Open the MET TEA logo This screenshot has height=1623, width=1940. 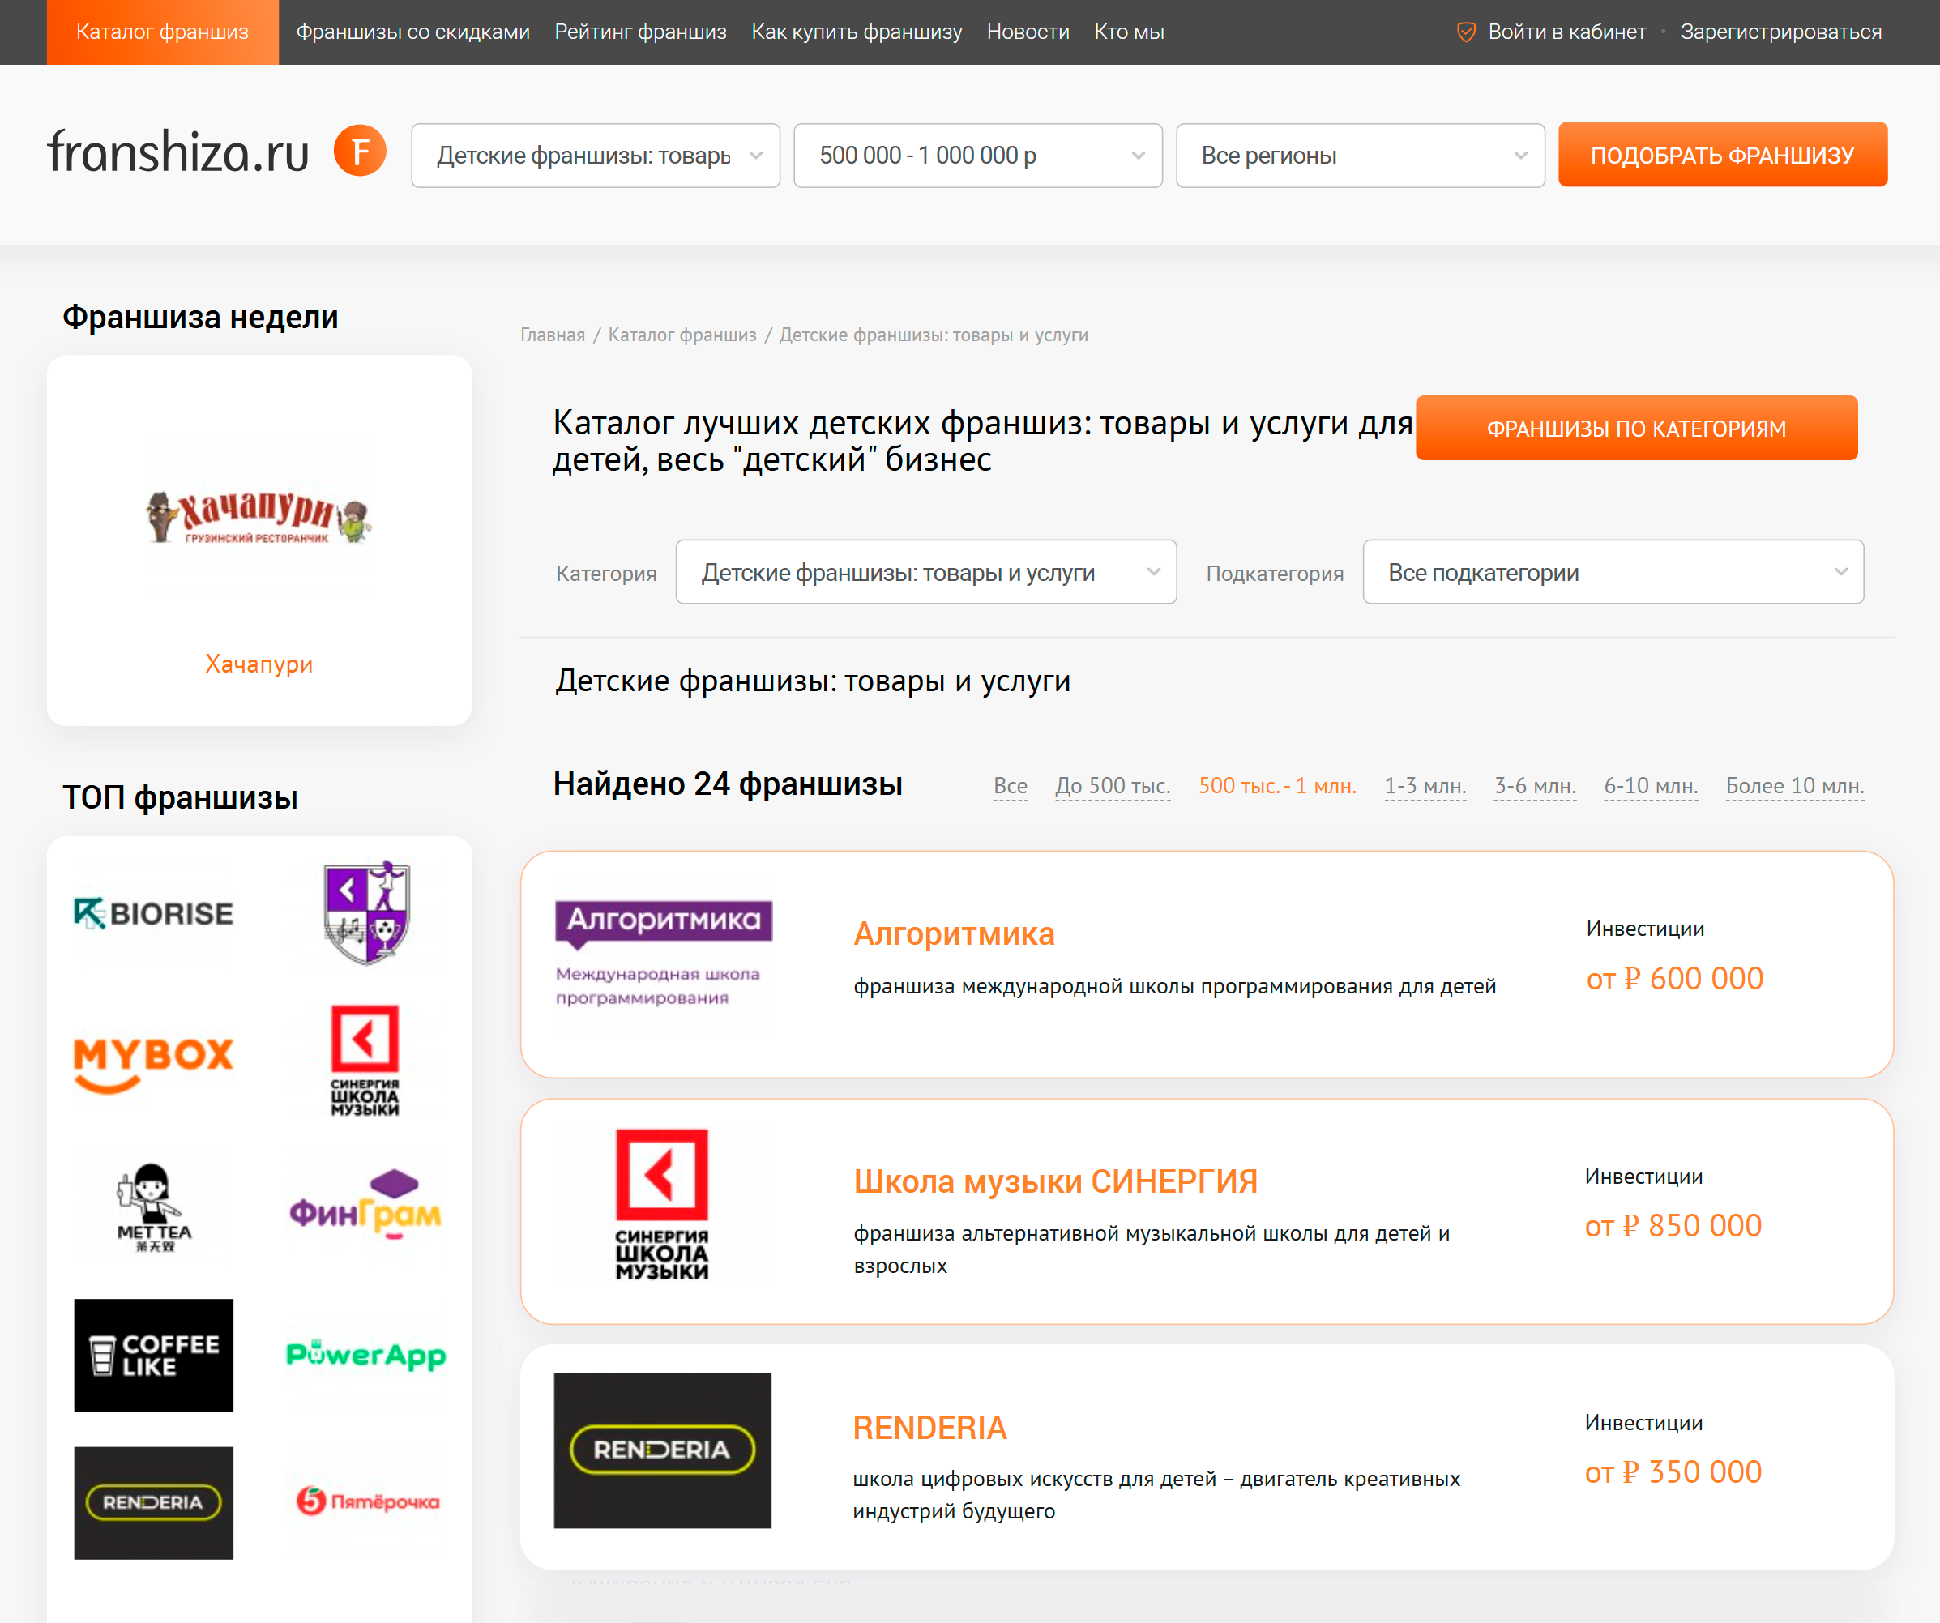click(153, 1208)
